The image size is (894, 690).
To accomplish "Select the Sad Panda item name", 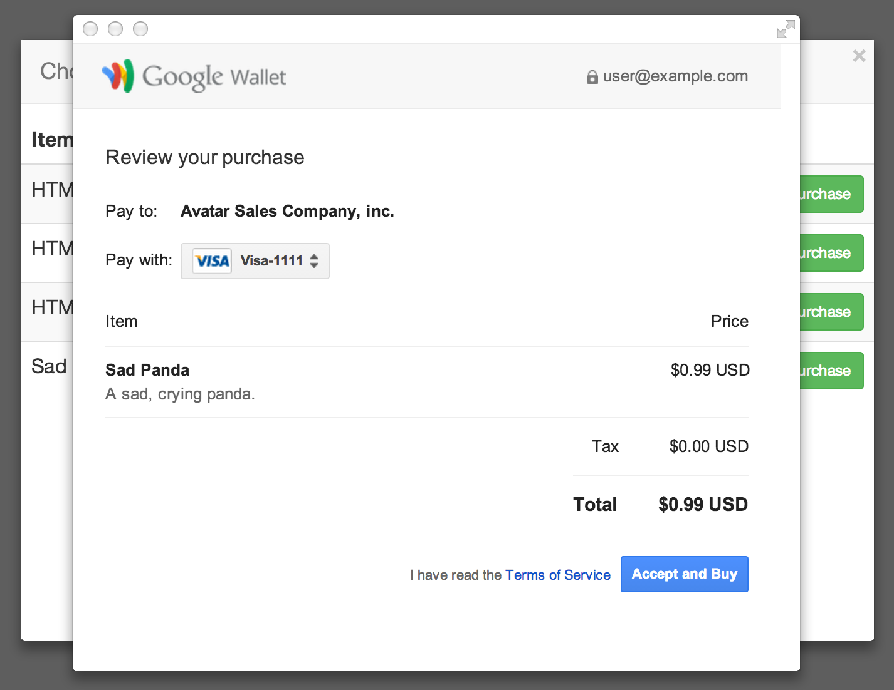I will [147, 370].
